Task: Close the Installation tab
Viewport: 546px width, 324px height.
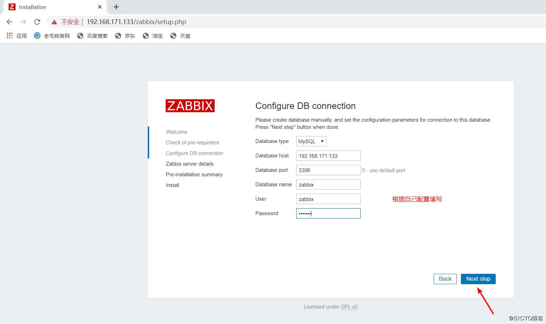Action: 100,7
